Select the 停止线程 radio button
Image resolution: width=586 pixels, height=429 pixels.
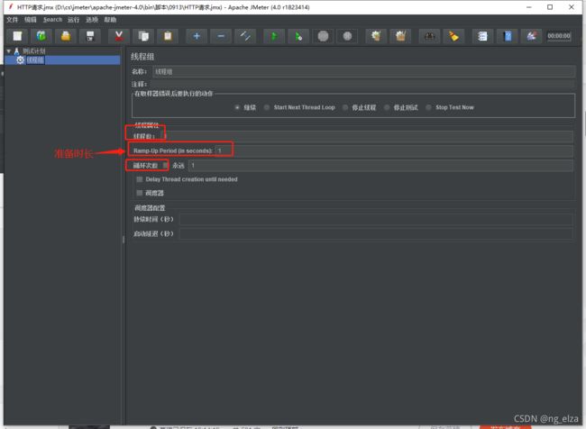pos(345,107)
